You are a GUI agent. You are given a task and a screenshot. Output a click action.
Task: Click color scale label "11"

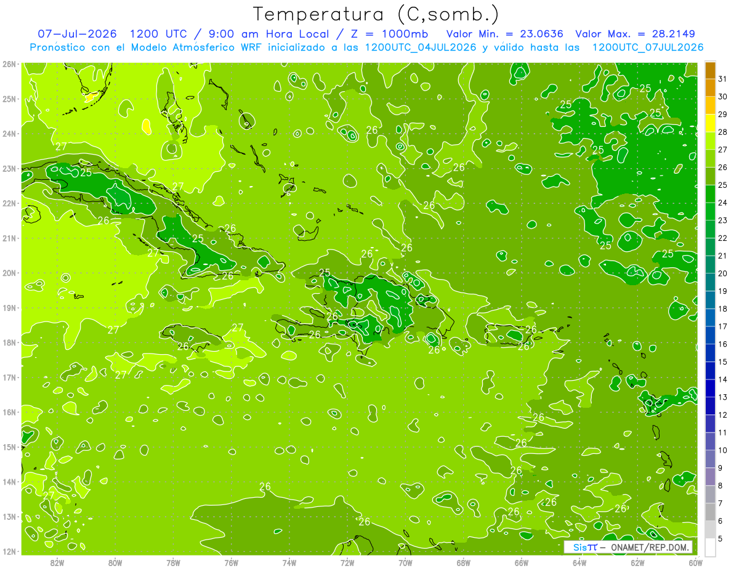[723, 432]
